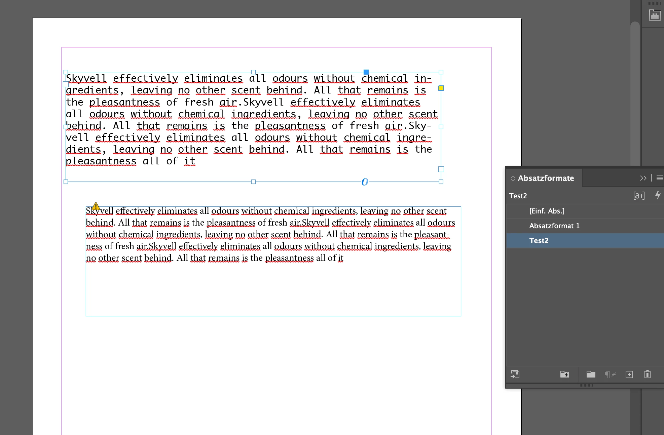The image size is (664, 435).
Task: Select the [Einf. Abs.] paragraph style
Action: 547,211
